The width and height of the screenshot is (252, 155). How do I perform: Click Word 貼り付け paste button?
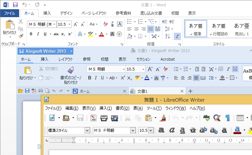10,29
